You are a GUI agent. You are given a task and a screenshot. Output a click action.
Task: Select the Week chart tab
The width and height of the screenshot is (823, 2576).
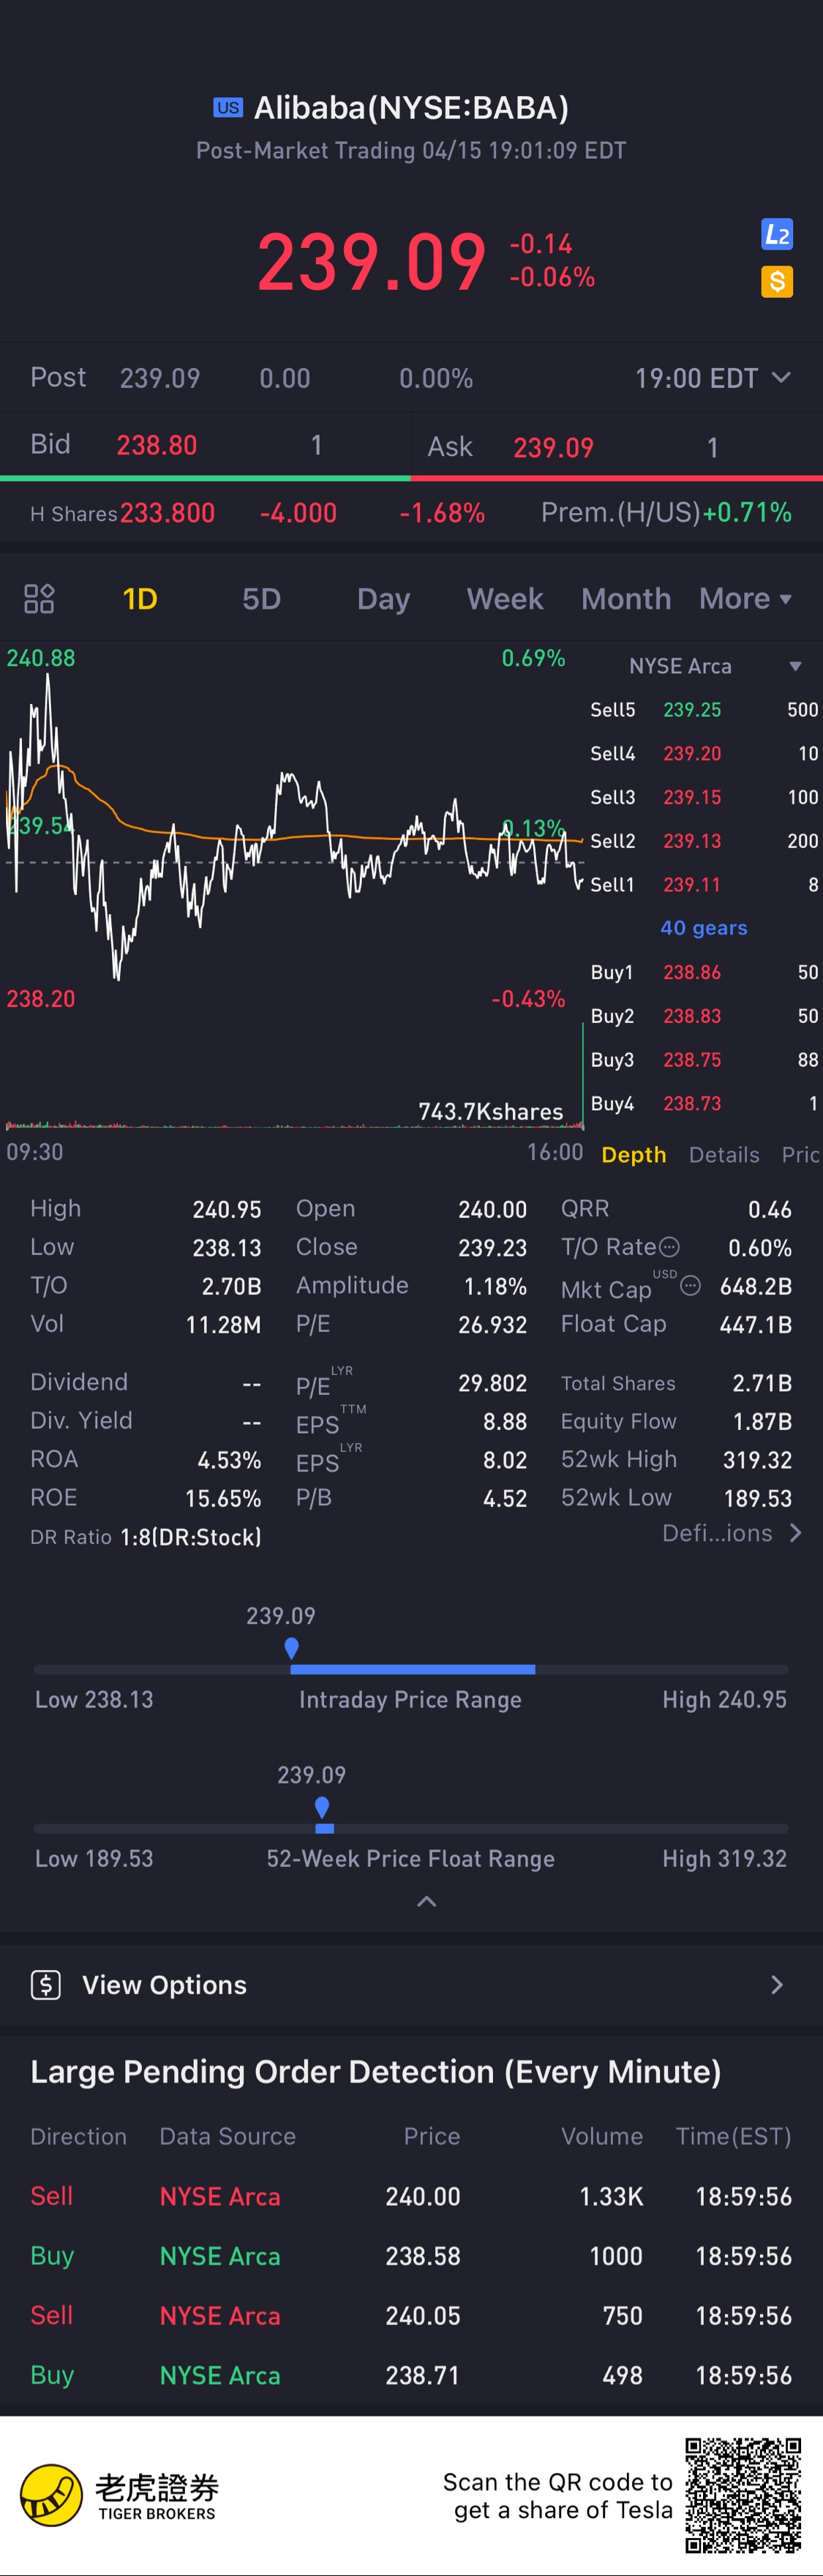pyautogui.click(x=505, y=599)
